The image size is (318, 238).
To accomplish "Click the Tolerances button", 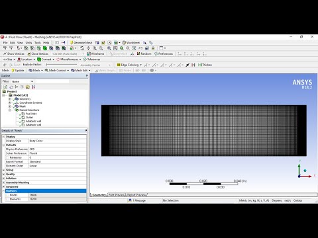I will tap(91, 59).
